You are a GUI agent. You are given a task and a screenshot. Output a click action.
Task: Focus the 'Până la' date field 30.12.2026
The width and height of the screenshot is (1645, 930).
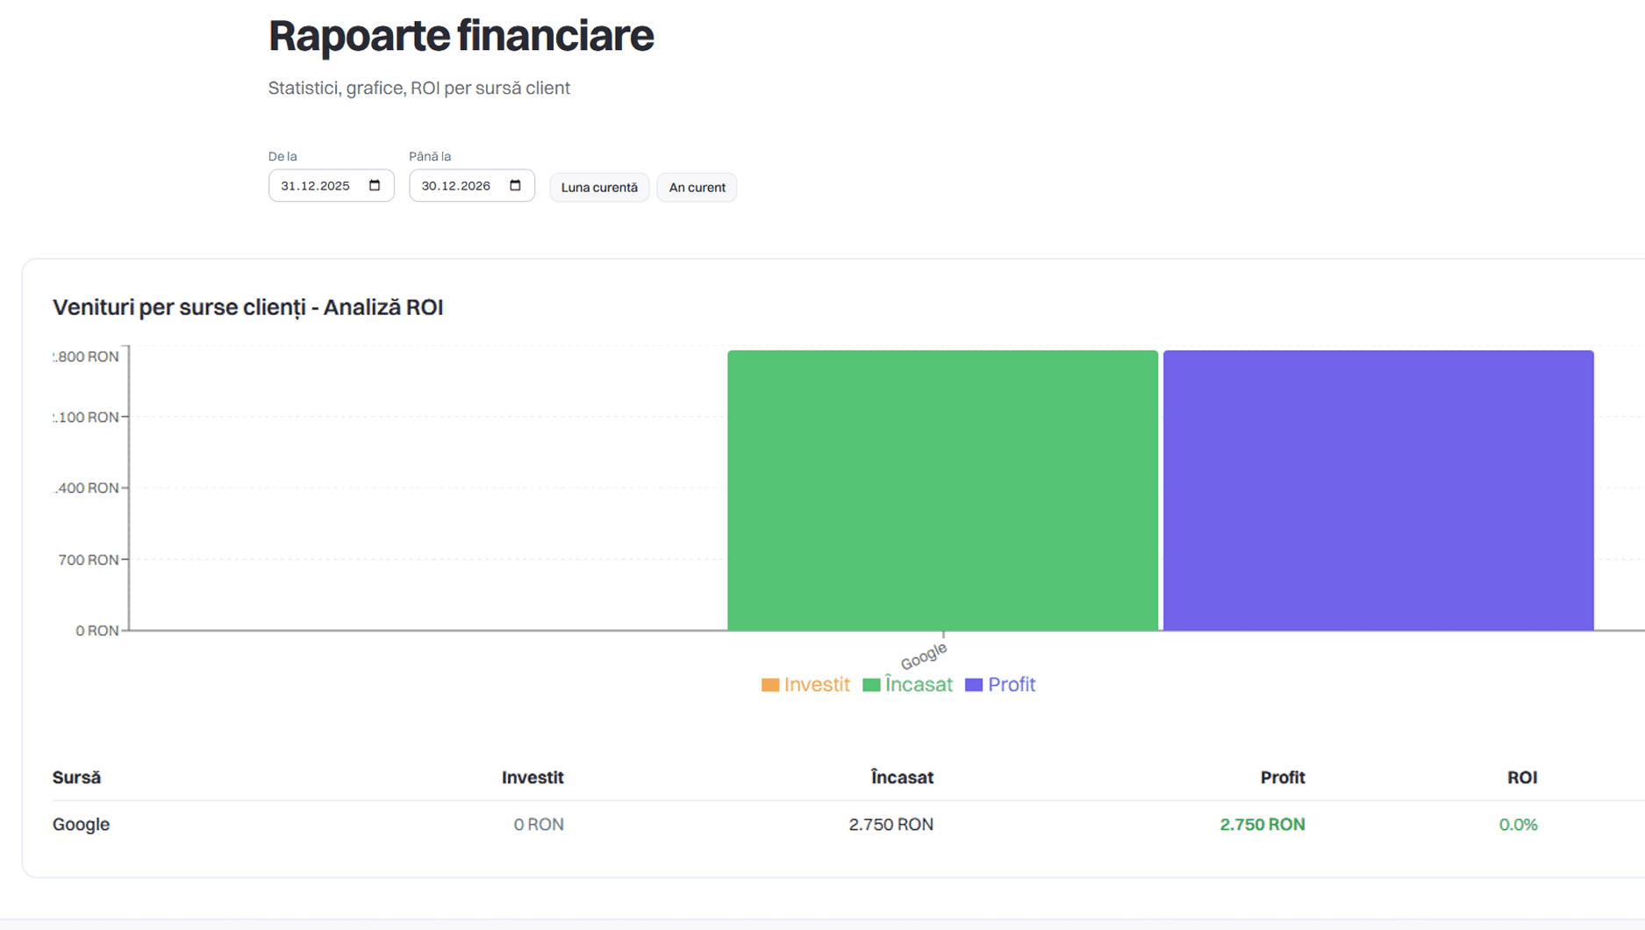click(x=456, y=186)
